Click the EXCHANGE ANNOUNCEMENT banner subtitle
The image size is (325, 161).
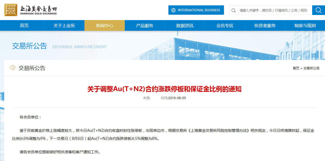[80, 47]
